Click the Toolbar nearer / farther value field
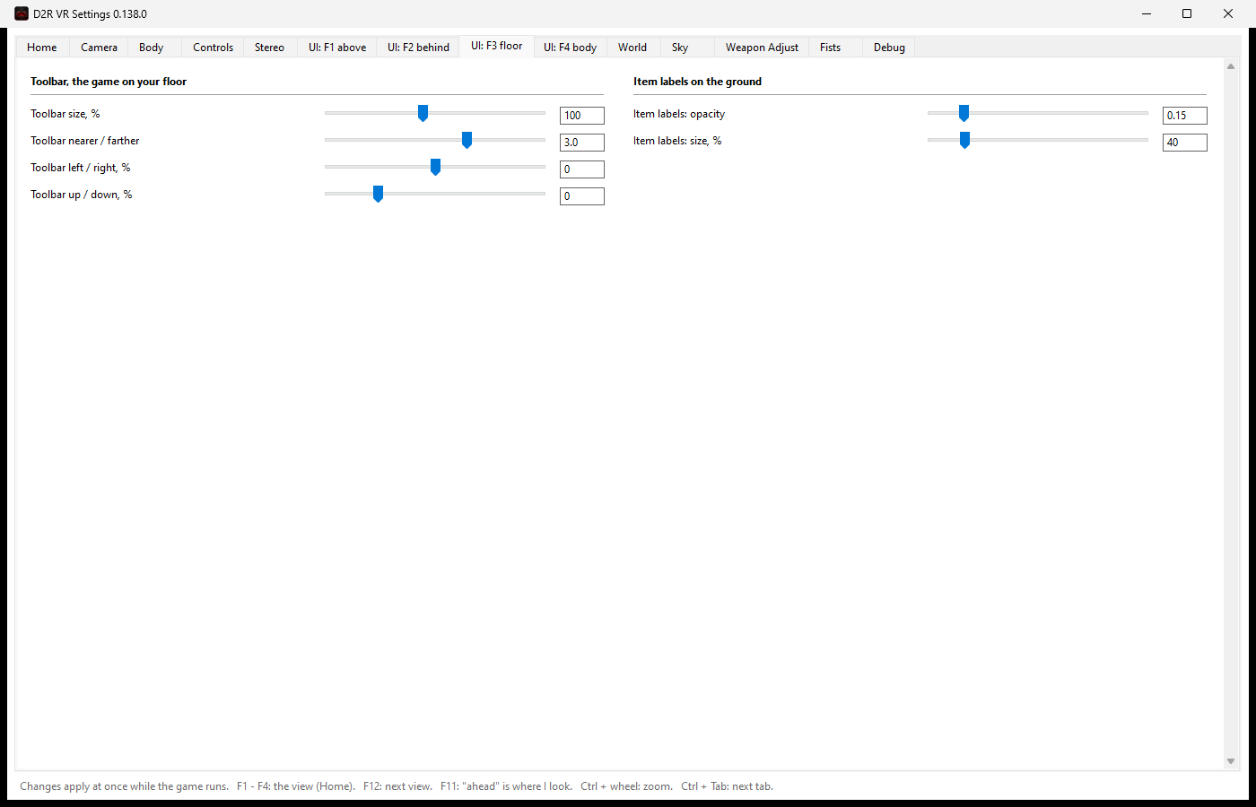The width and height of the screenshot is (1256, 807). [x=582, y=143]
